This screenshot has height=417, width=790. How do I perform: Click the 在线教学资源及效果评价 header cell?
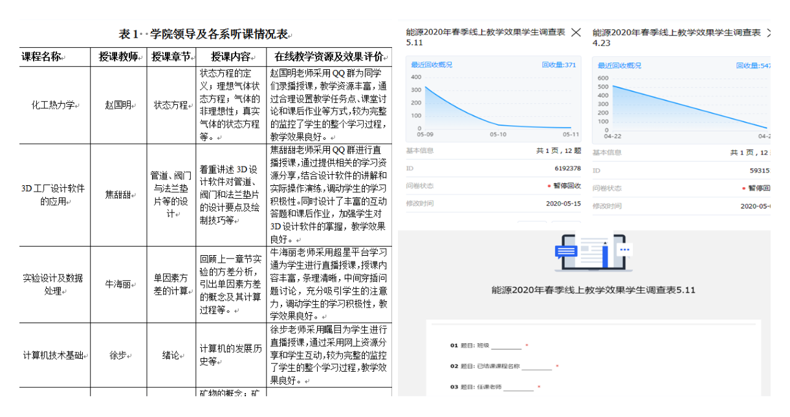(x=329, y=56)
